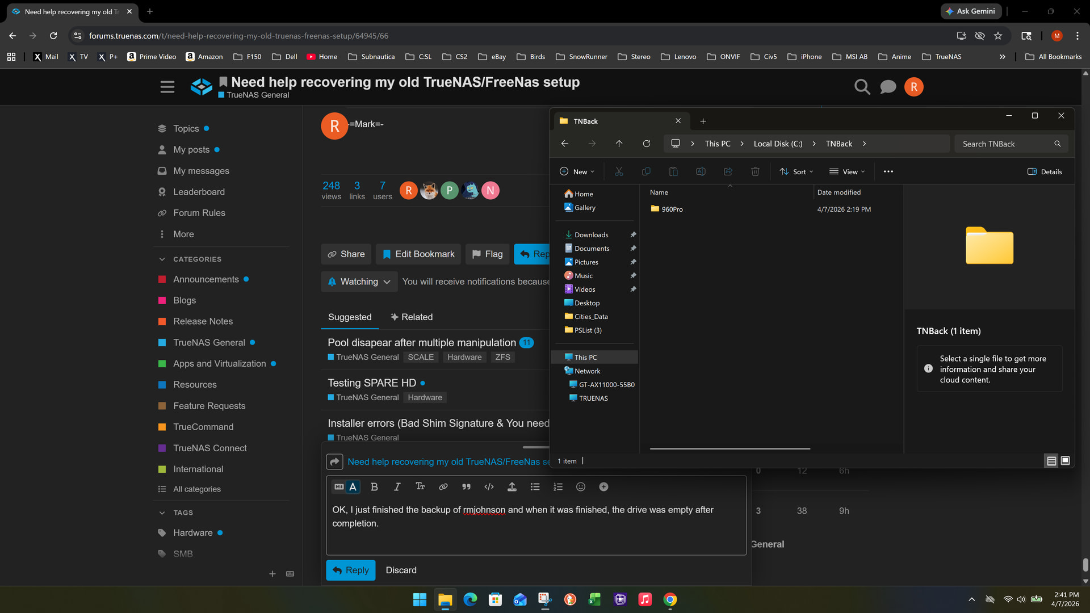
Task: Insert a blockquote in the reply
Action: (x=466, y=486)
